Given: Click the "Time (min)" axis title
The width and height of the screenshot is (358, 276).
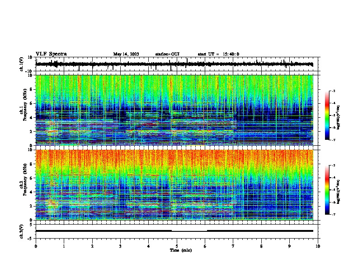Looking at the screenshot, I should tap(181, 250).
